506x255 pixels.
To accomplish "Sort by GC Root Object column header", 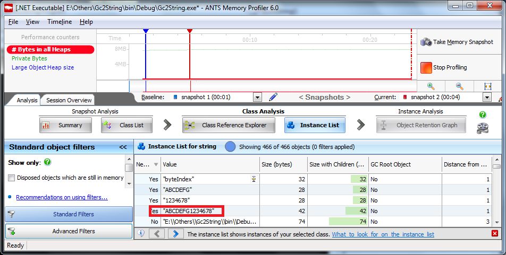I will pos(405,164).
